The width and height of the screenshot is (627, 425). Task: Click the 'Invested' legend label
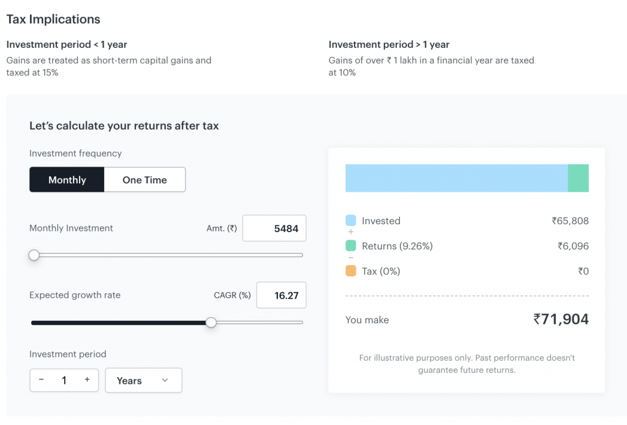tap(381, 220)
